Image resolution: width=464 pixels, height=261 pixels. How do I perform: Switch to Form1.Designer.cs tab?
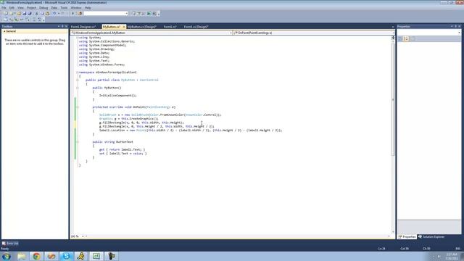83,27
